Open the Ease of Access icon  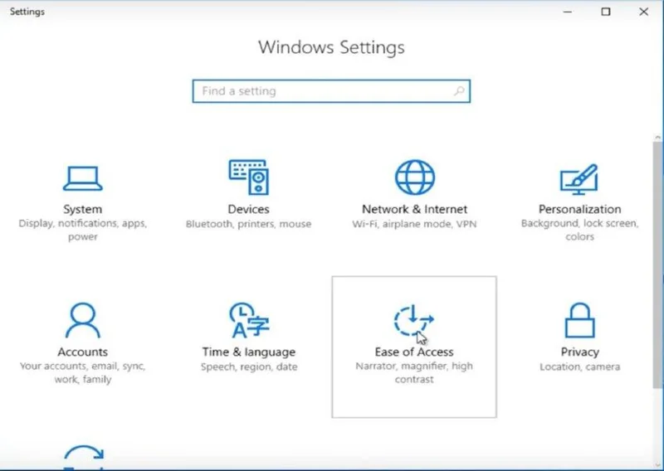pyautogui.click(x=413, y=320)
